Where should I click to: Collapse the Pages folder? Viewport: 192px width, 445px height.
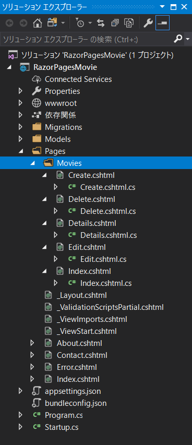tap(20, 151)
